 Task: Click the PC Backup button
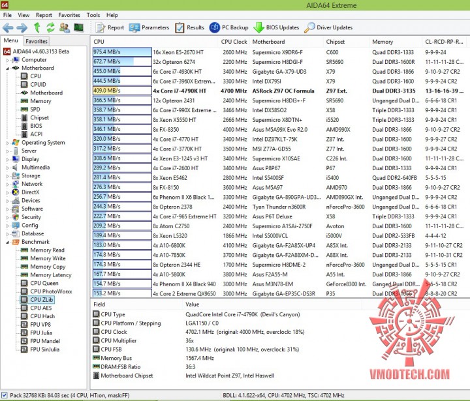[229, 27]
